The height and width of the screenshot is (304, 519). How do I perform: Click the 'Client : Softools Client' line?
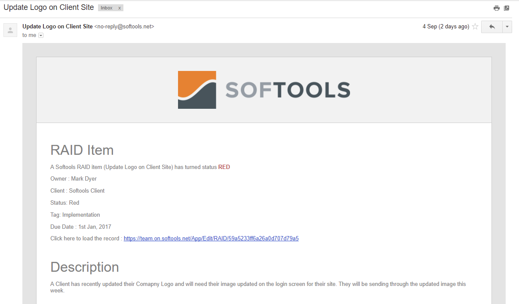(x=77, y=191)
